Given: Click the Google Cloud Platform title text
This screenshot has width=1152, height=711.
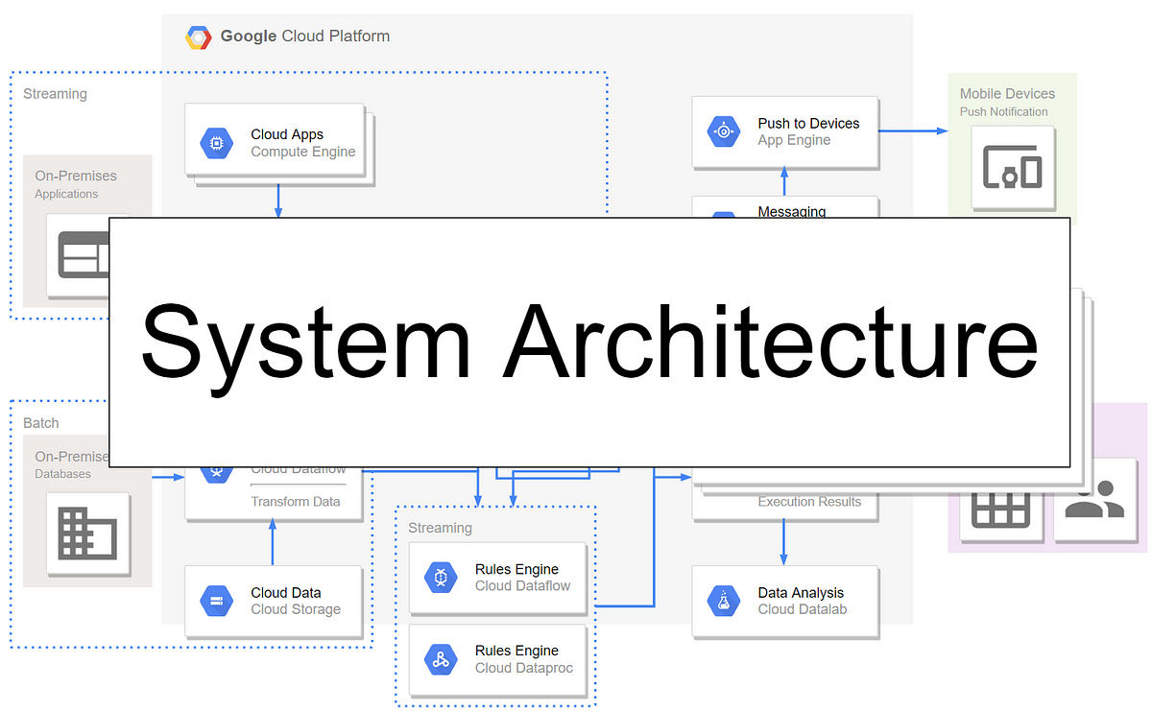Looking at the screenshot, I should [305, 36].
